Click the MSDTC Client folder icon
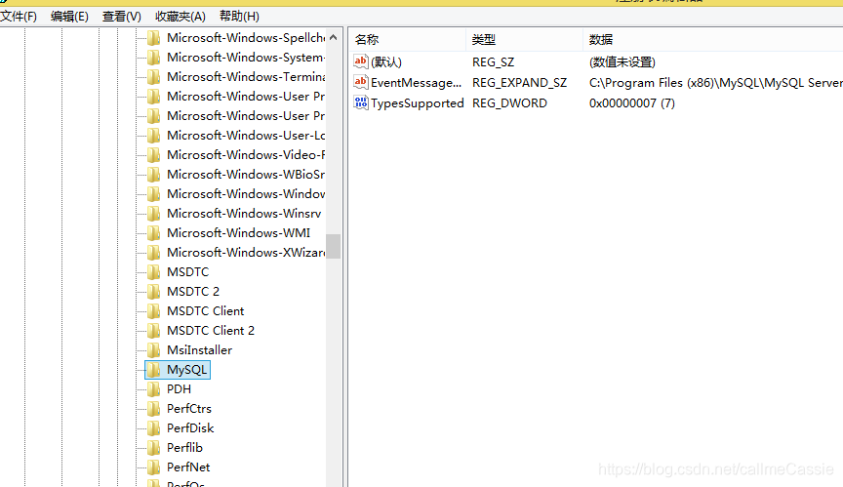The image size is (843, 487). pos(154,311)
